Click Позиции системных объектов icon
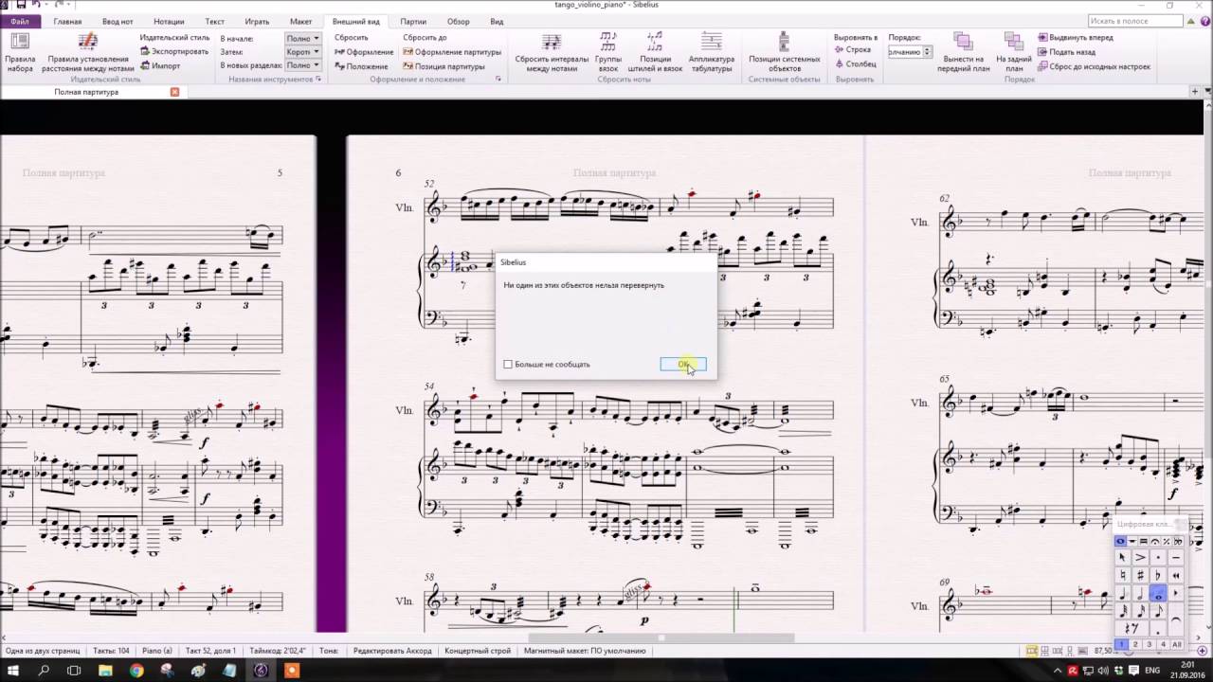The width and height of the screenshot is (1213, 682). click(784, 42)
